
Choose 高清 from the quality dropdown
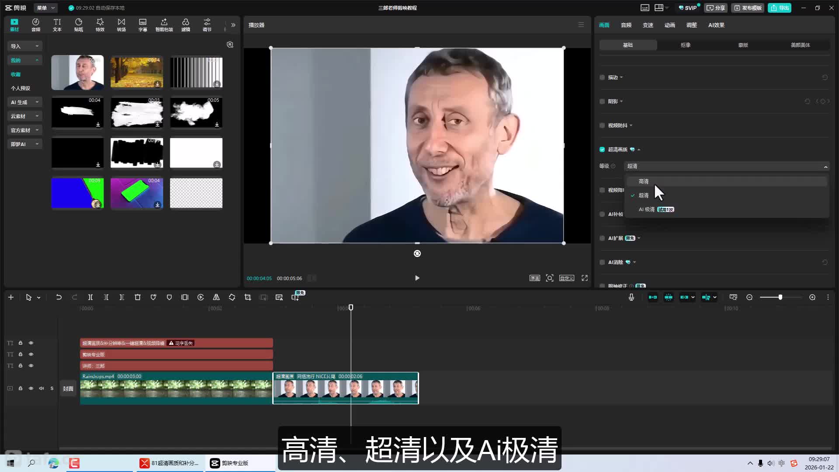(644, 181)
